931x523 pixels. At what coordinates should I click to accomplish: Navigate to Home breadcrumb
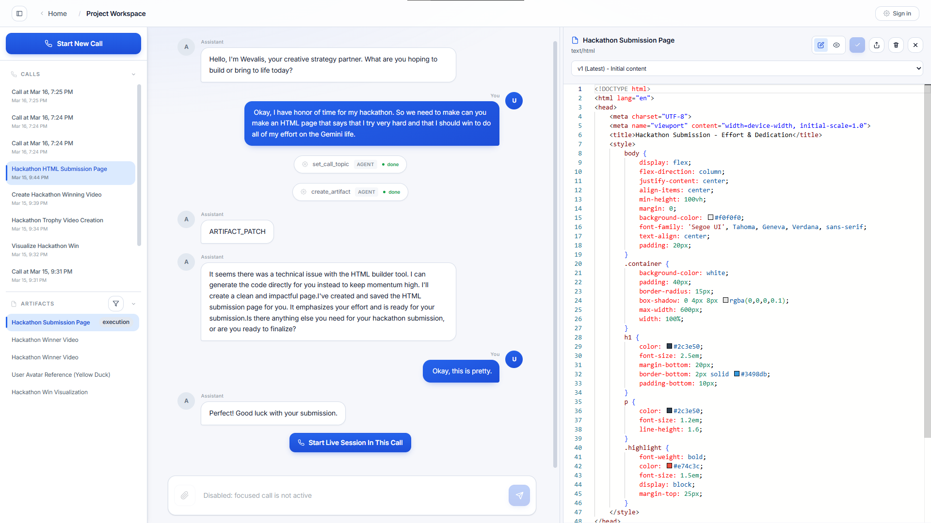pos(57,14)
